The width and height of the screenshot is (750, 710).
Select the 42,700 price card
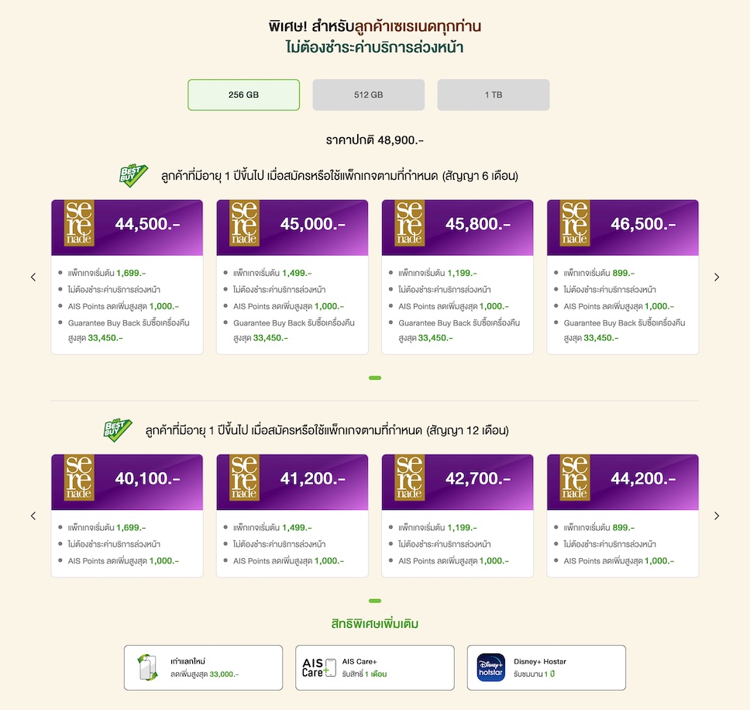[x=457, y=515]
